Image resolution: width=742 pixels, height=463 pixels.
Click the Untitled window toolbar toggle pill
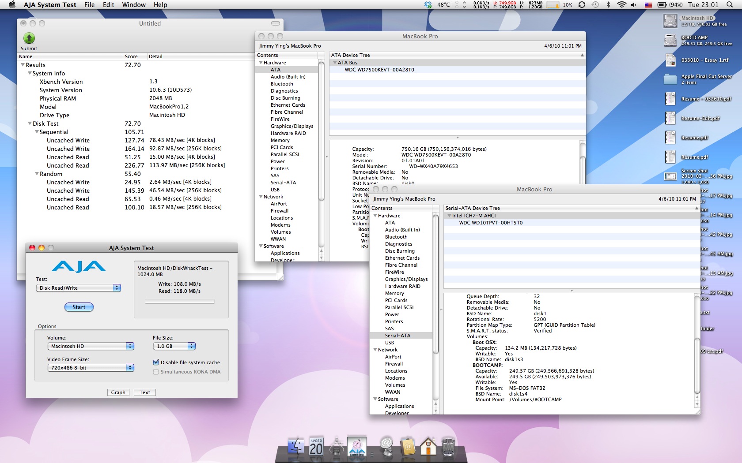click(276, 23)
